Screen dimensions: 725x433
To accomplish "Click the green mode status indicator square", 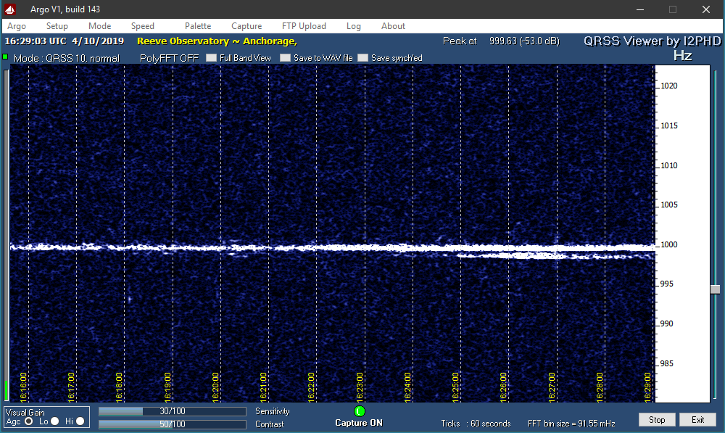I will coord(6,57).
